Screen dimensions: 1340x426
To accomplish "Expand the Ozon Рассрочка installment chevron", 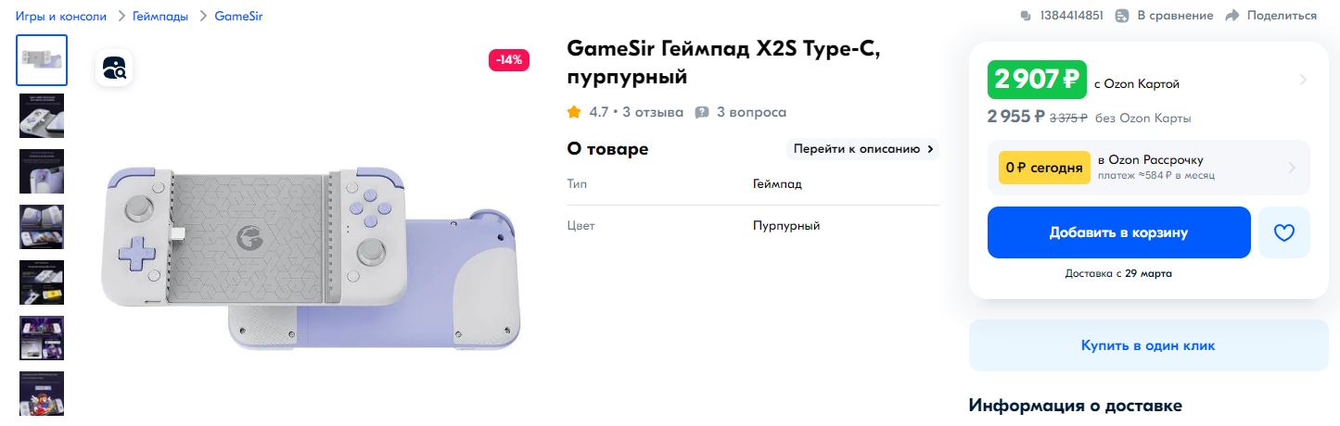I will tap(1293, 168).
